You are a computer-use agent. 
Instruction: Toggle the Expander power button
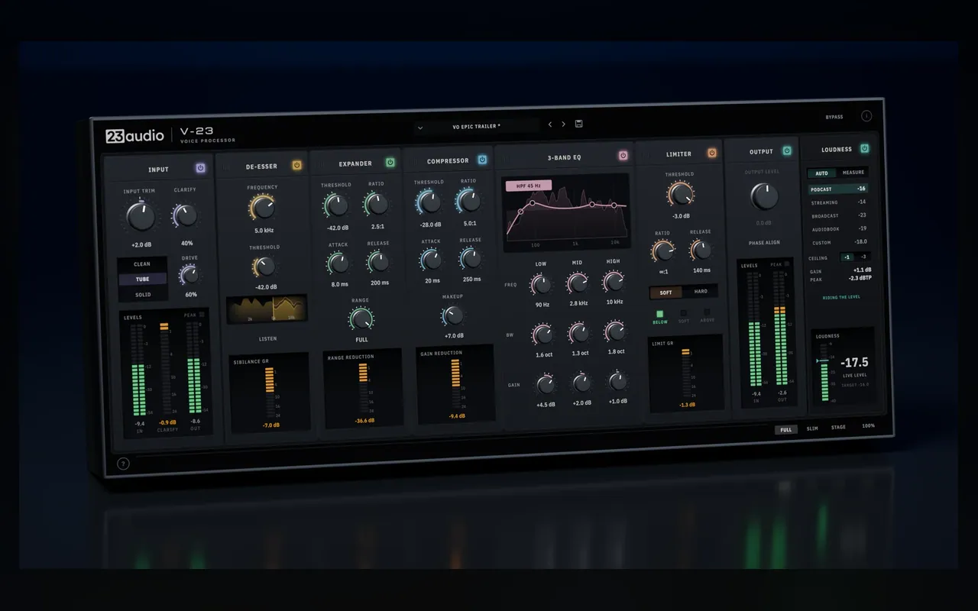click(390, 163)
